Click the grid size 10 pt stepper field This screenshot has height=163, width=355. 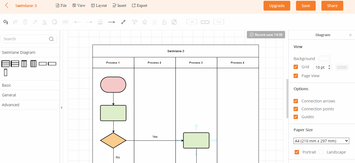point(323,67)
